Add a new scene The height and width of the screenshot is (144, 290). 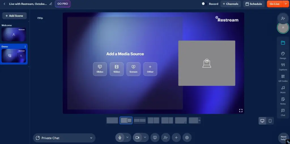14,16
